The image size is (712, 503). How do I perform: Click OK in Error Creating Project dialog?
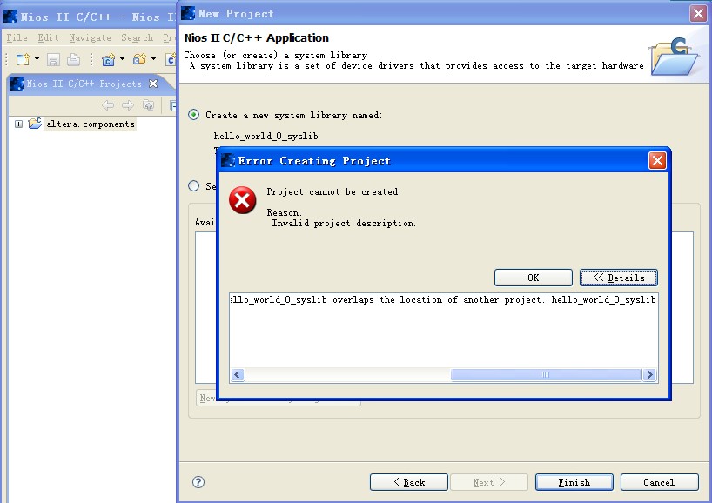tap(533, 278)
